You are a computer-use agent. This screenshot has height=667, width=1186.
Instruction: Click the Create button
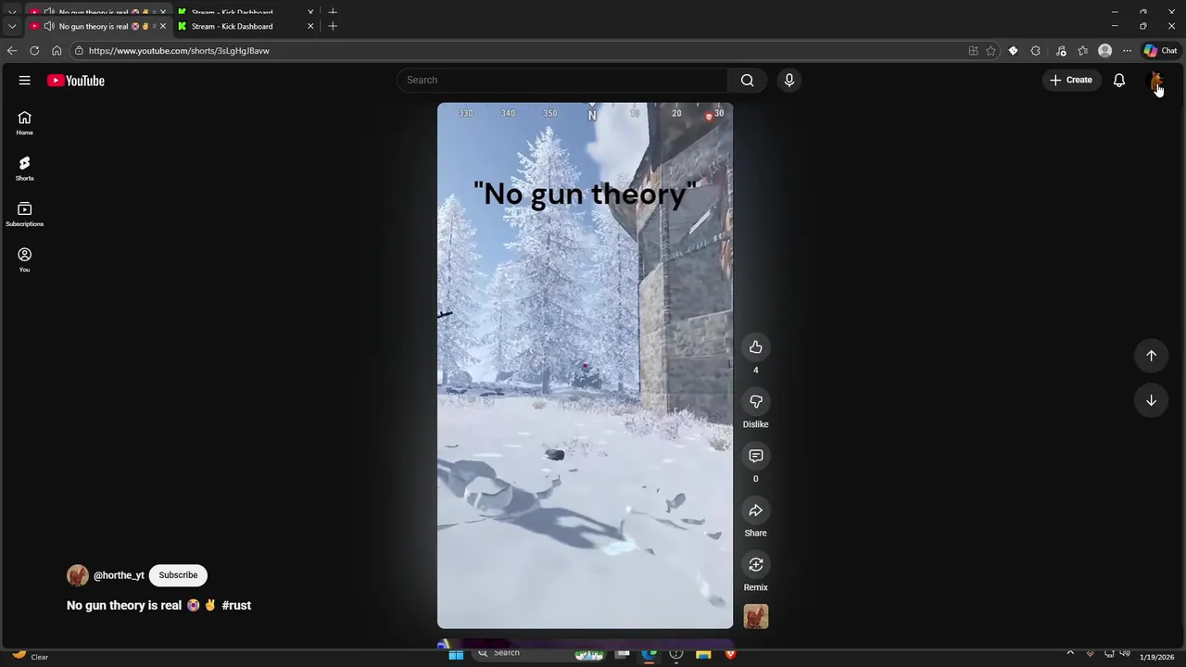1071,81
